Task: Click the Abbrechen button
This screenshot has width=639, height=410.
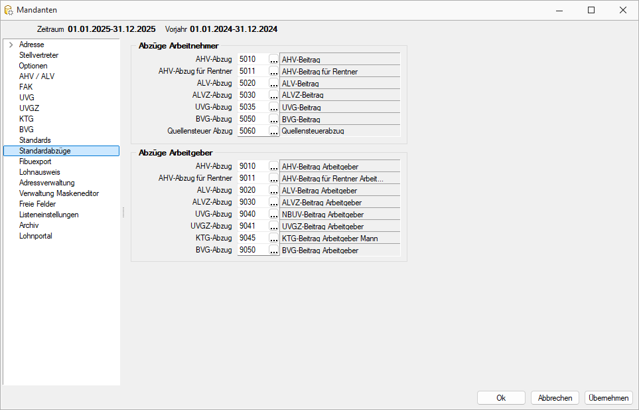Action: (555, 398)
